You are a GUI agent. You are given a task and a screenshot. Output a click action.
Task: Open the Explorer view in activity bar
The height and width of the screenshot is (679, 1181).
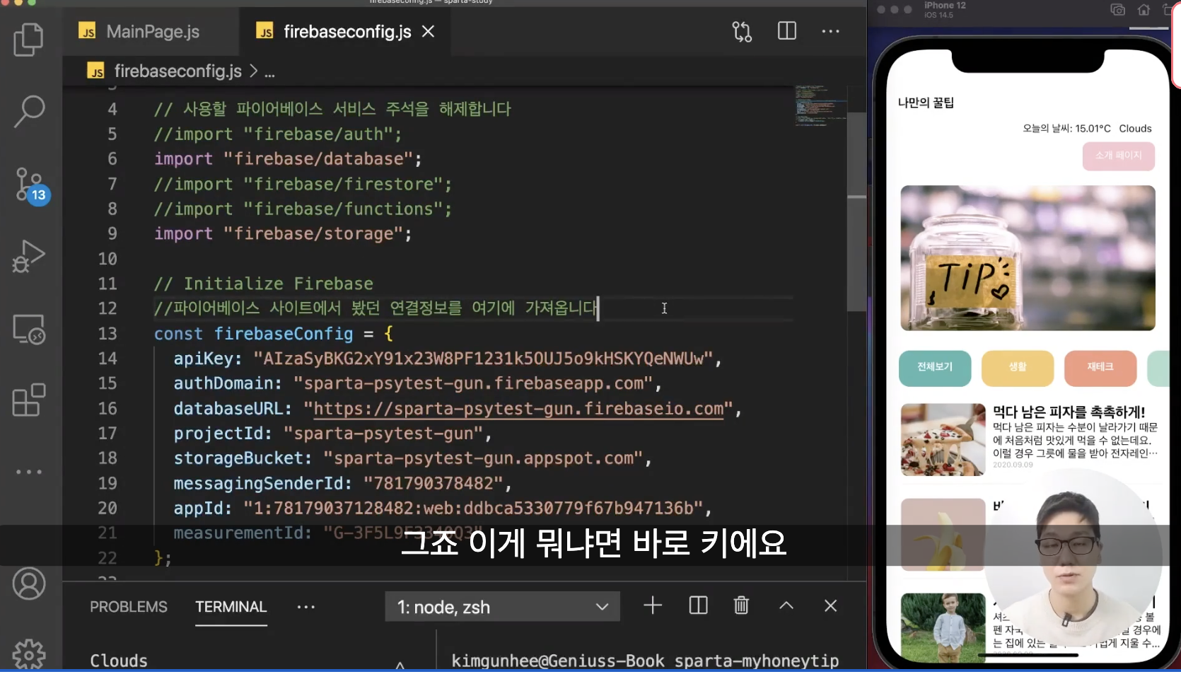(29, 40)
